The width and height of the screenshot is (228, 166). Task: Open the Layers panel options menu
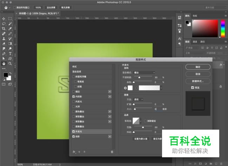click(226, 42)
